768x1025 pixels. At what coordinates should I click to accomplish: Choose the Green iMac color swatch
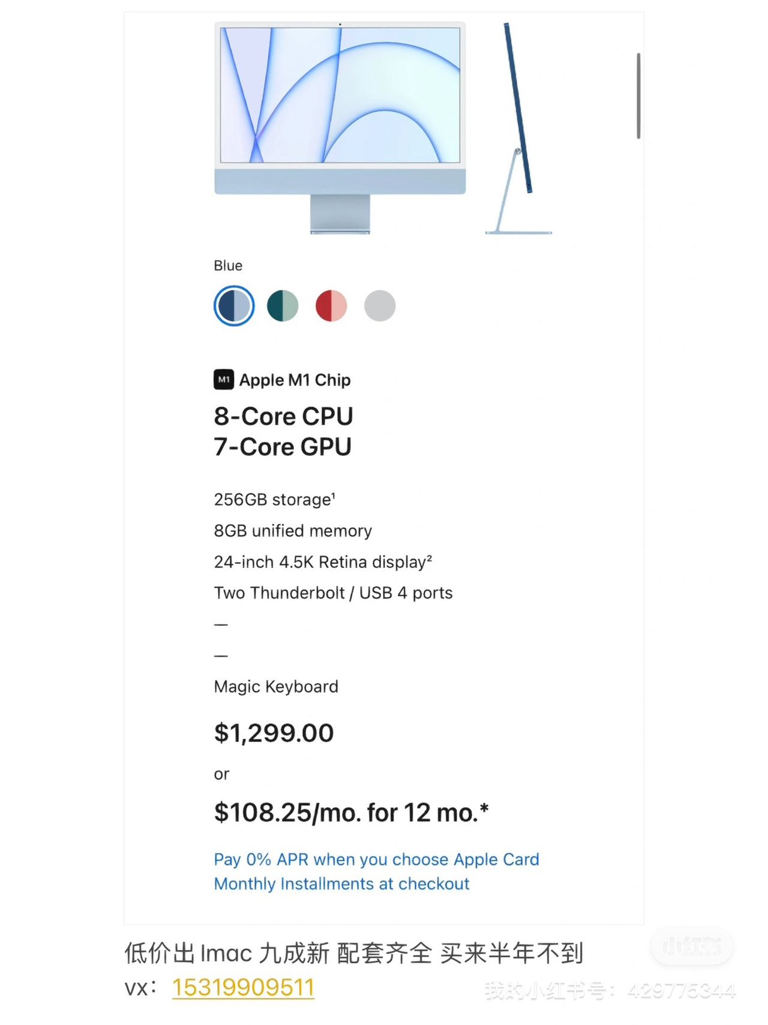(283, 306)
